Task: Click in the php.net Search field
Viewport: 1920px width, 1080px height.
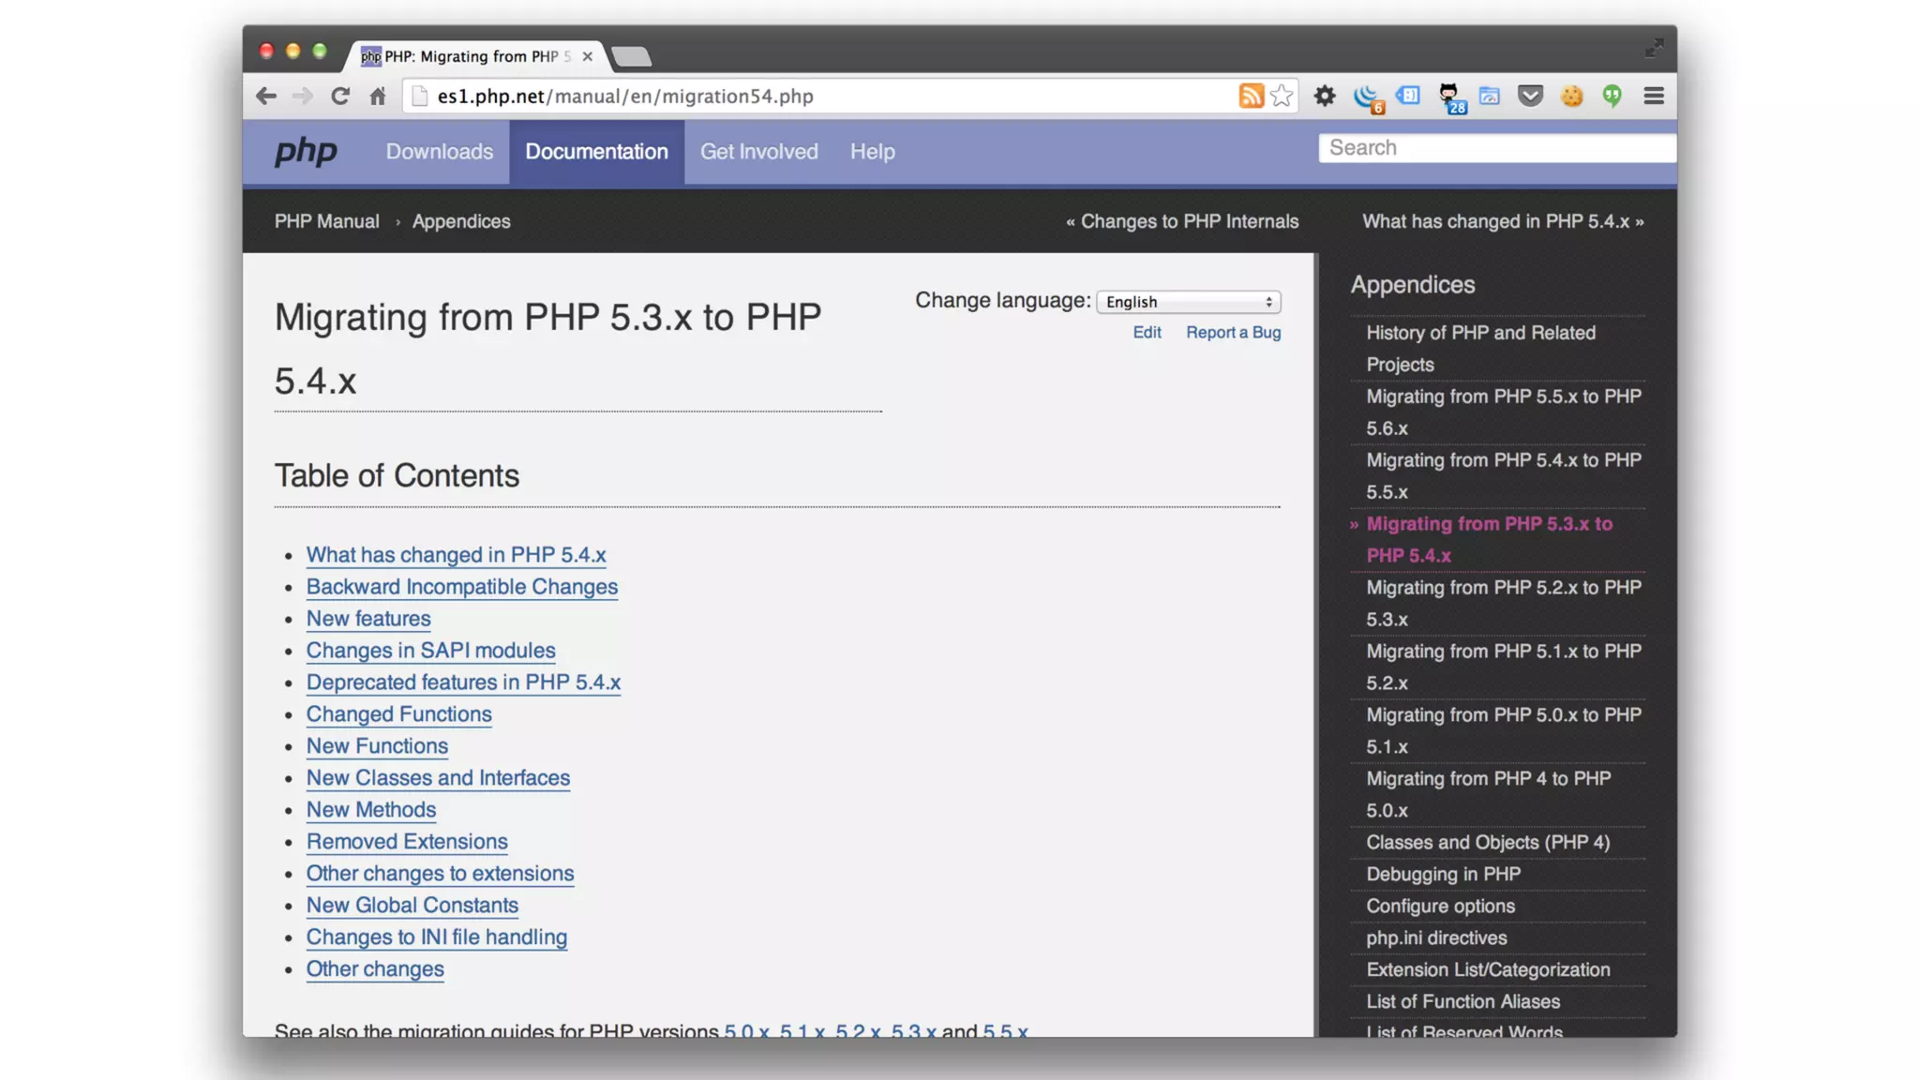Action: pyautogui.click(x=1496, y=148)
